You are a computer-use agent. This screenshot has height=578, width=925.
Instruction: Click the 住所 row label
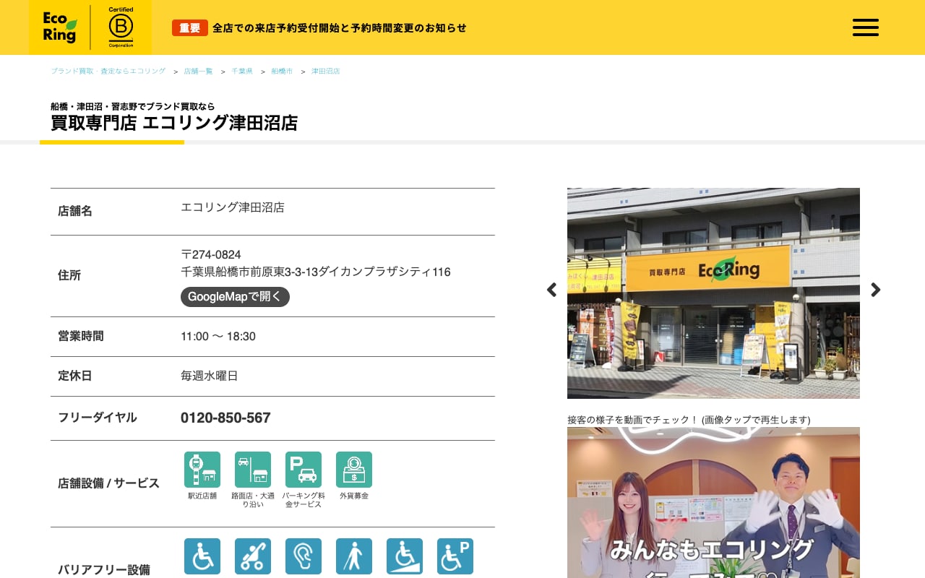[69, 275]
